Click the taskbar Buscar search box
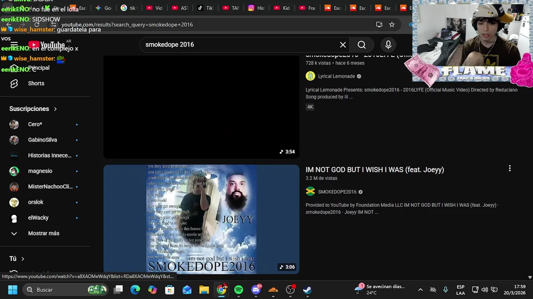Image resolution: width=533 pixels, height=299 pixels. (65, 289)
